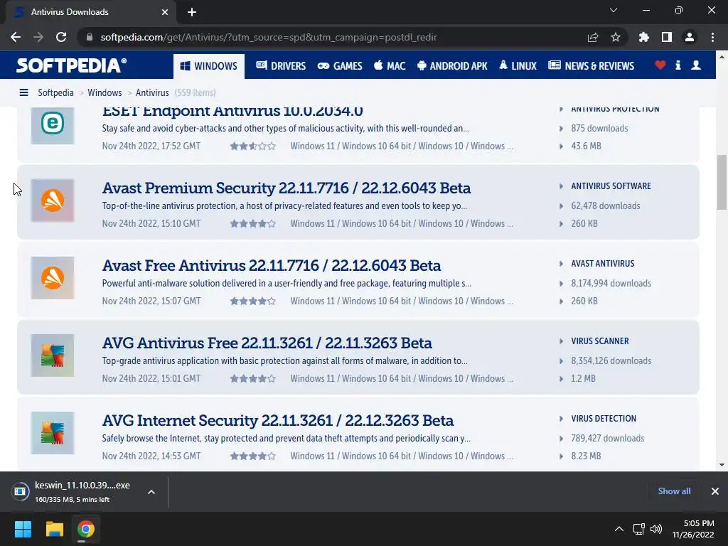Click the VIRUS DETECTION tag
This screenshot has width=728, height=546.
[604, 419]
